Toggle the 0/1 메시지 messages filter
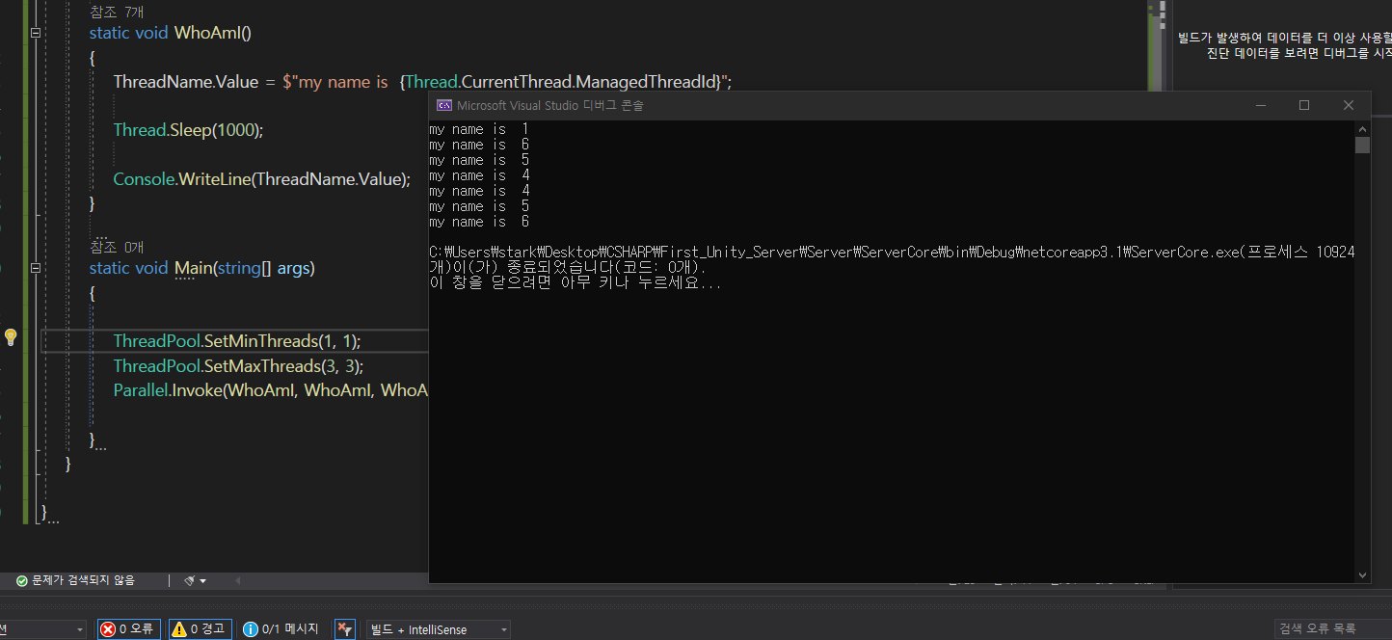Screen dimensions: 1392x640 pyautogui.click(x=281, y=629)
